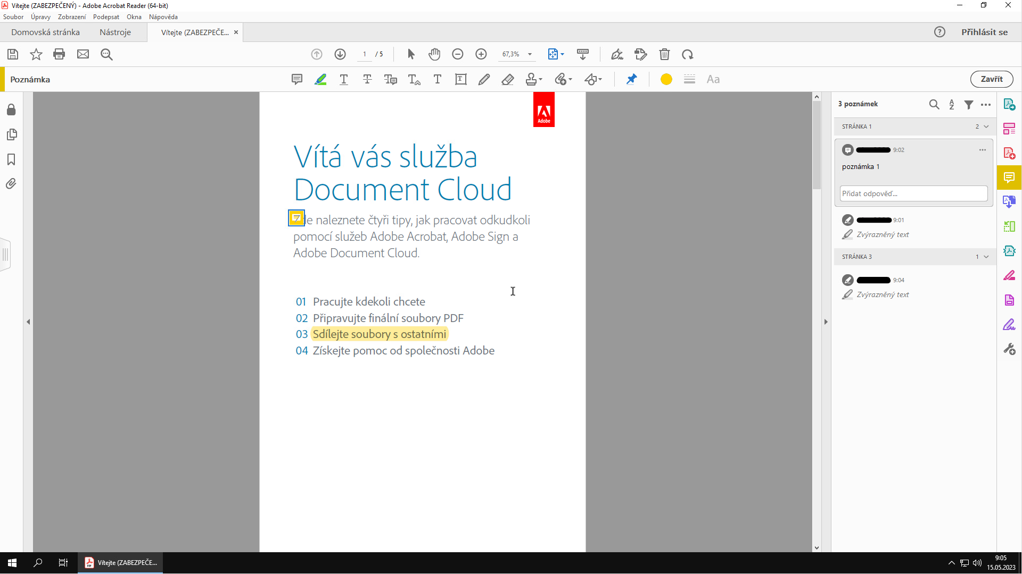Screen dimensions: 1022x574
Task: Select the sticky note tool
Action: tap(297, 79)
